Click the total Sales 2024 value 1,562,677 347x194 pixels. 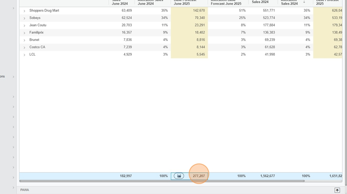[x=268, y=176]
